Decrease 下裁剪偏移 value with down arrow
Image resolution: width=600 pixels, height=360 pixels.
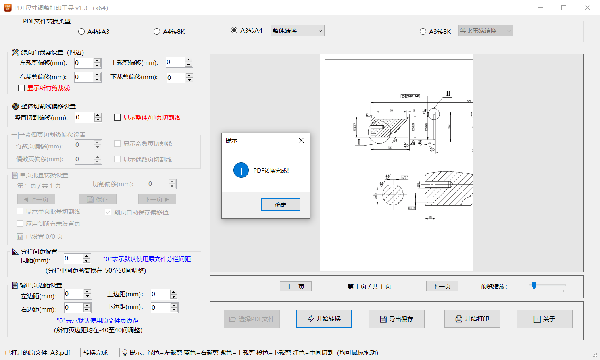190,80
